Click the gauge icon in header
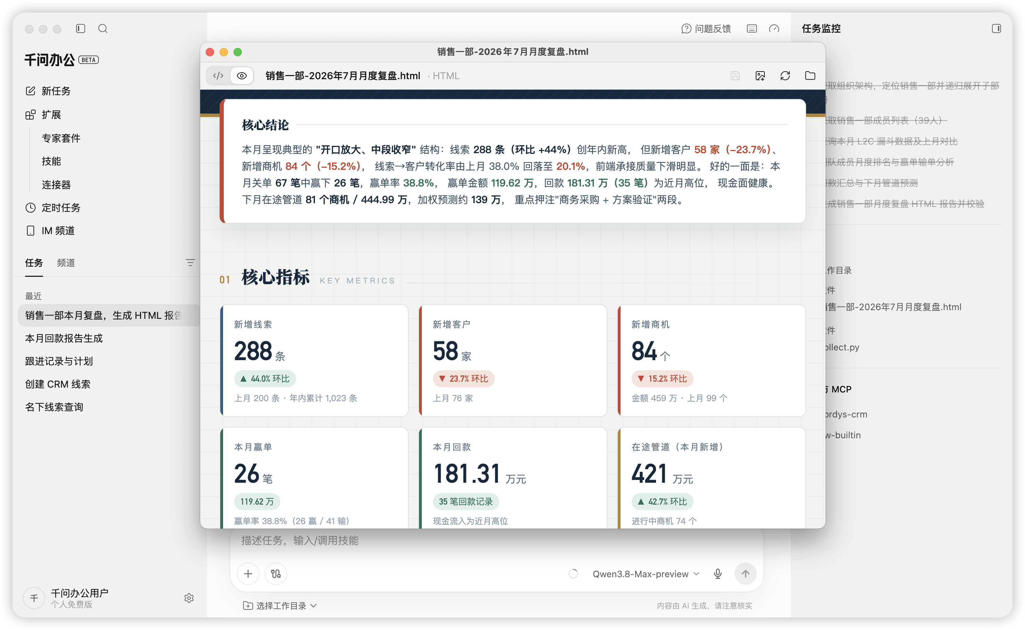 [x=774, y=28]
